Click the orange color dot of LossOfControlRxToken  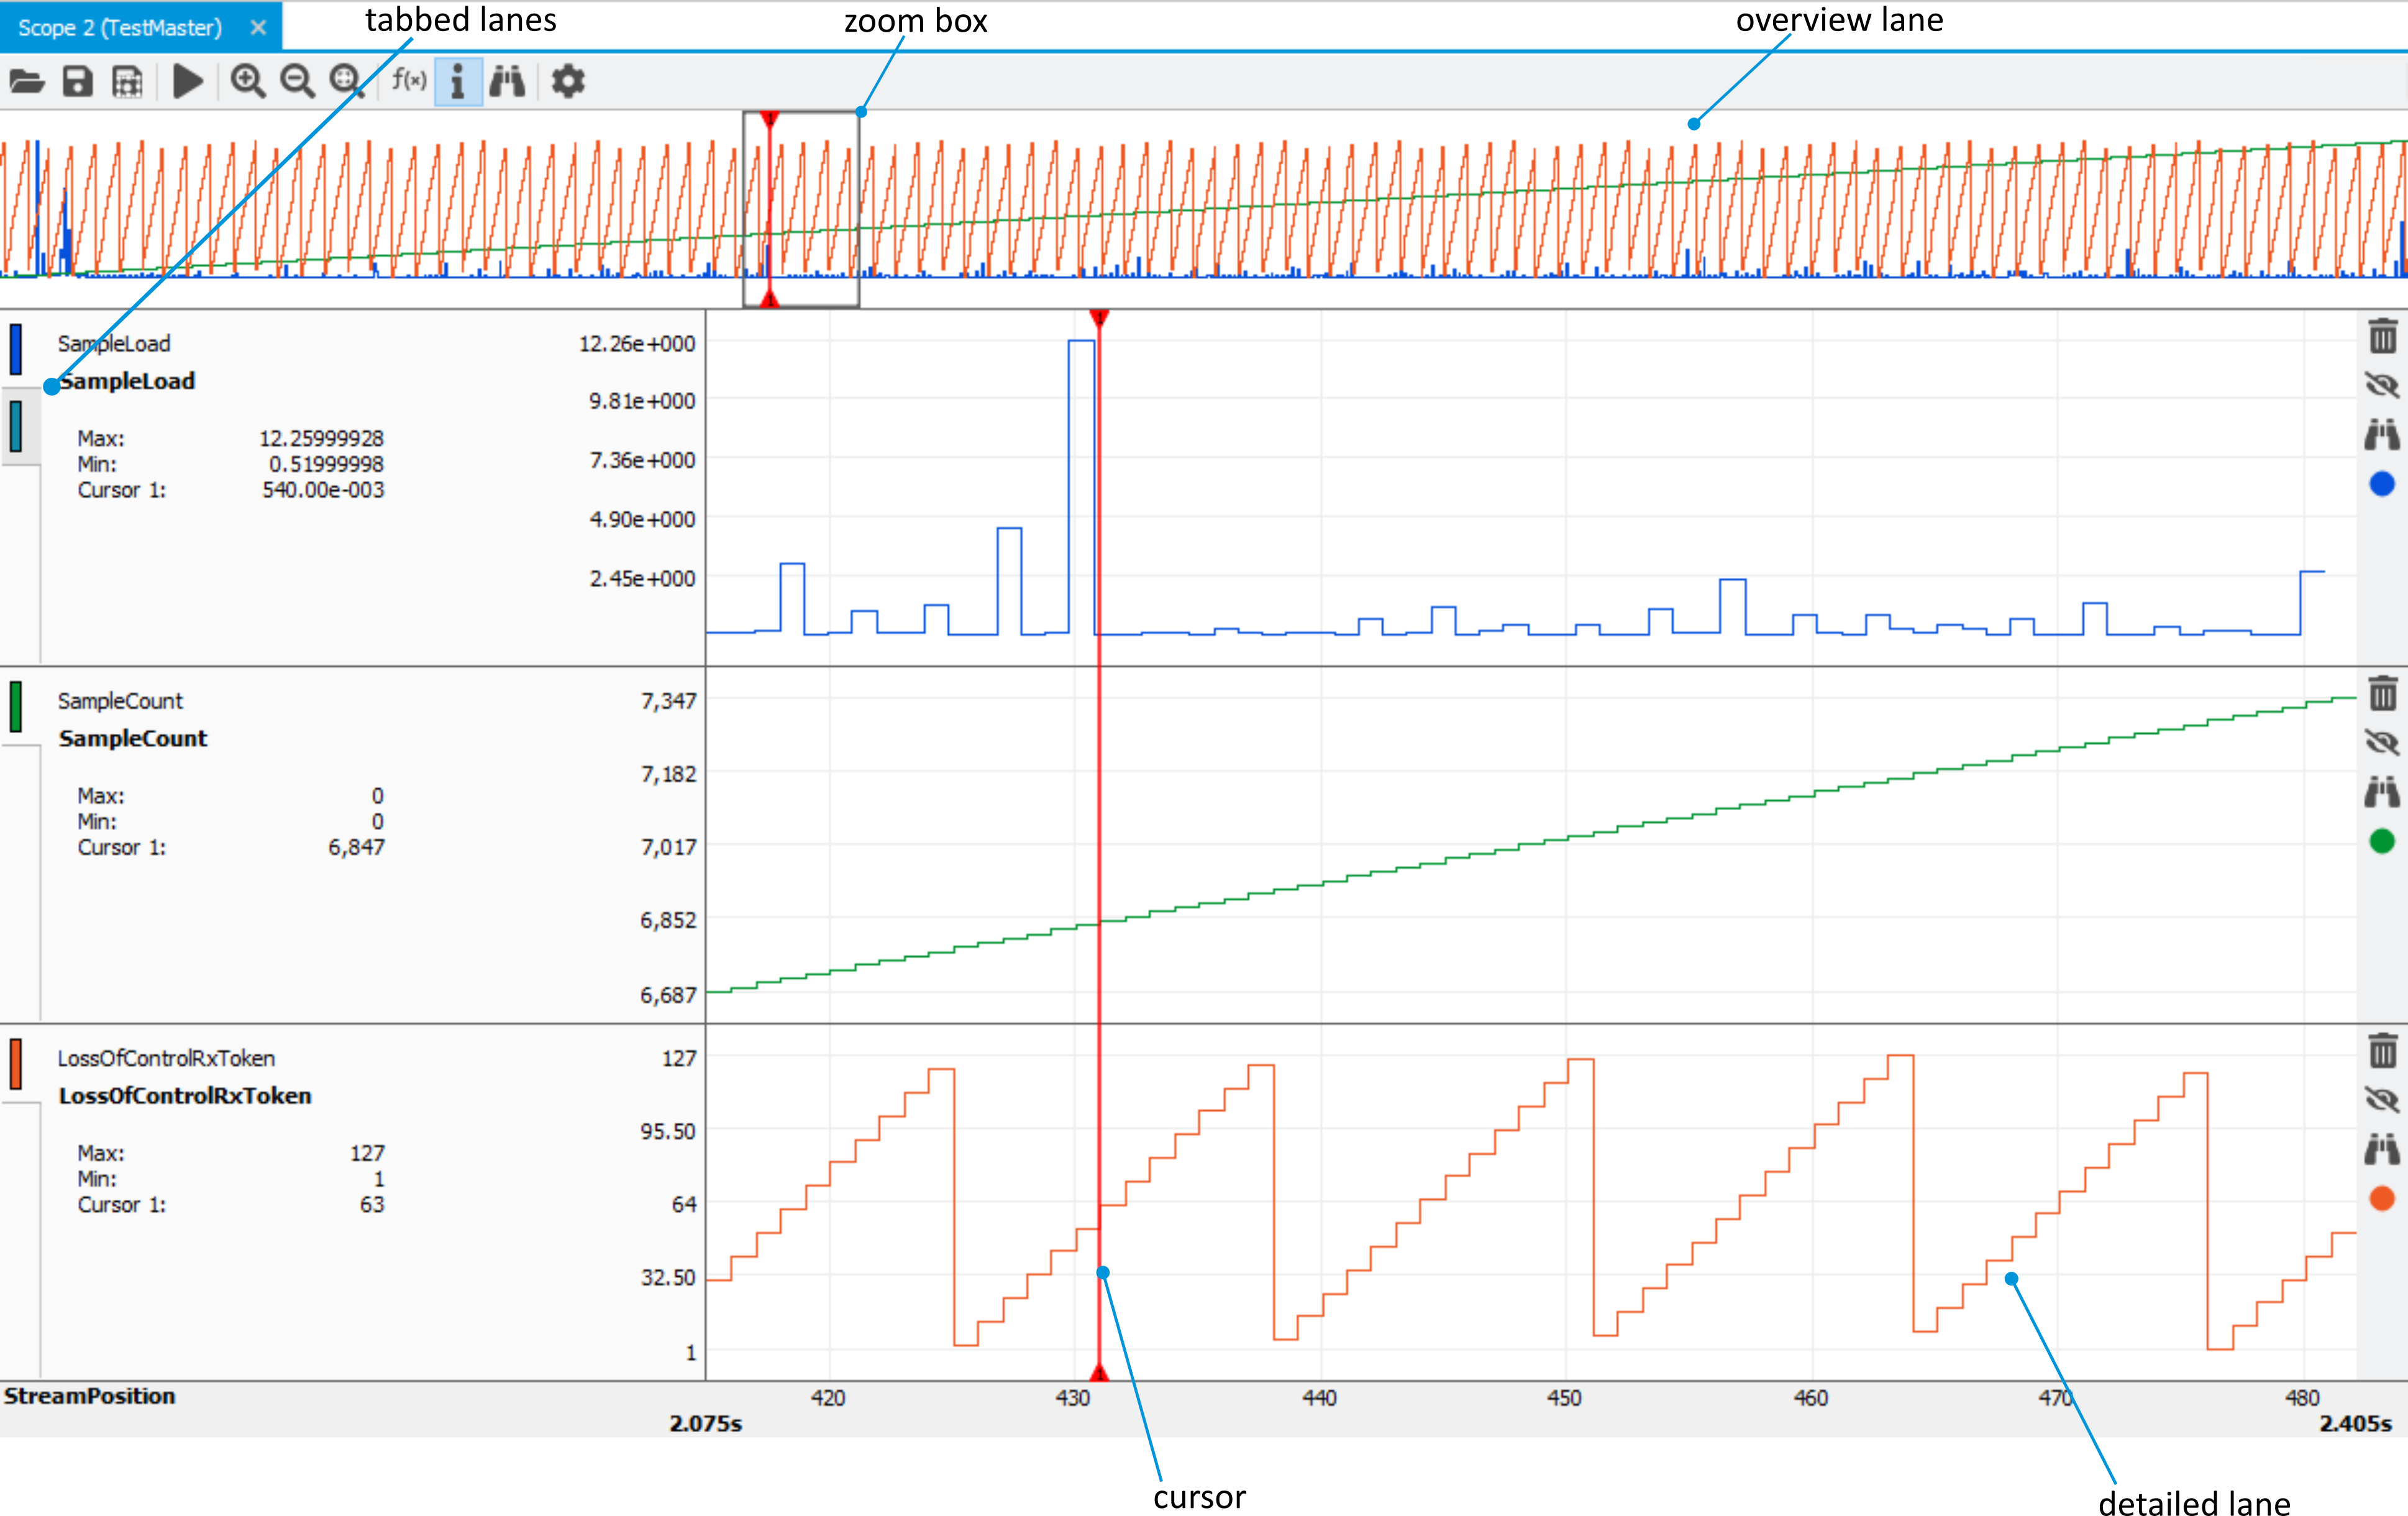pos(2382,1198)
